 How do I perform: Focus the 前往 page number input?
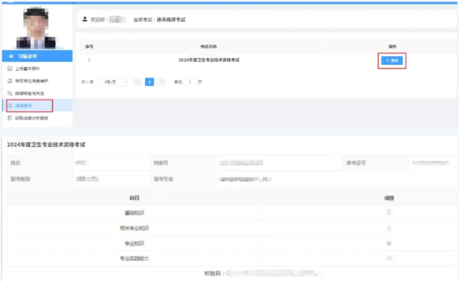tap(190, 82)
